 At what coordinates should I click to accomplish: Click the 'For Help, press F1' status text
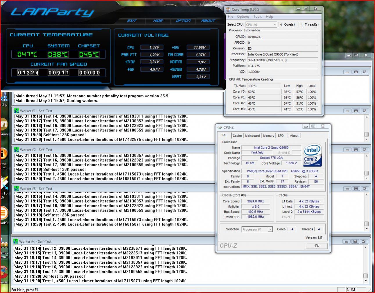point(25,290)
